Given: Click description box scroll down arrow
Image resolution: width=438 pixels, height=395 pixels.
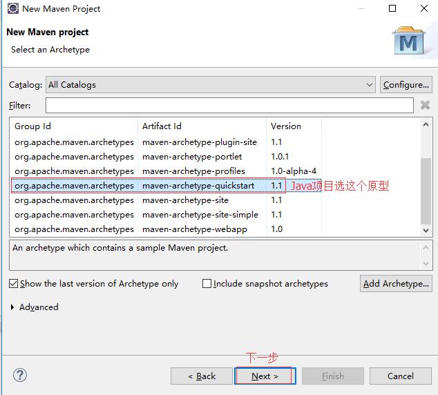Looking at the screenshot, I should tap(426, 264).
